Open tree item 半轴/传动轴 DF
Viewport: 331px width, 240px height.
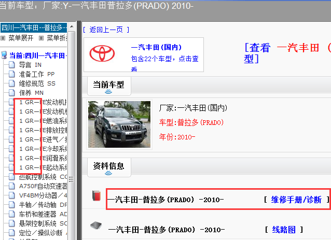click(x=43, y=205)
